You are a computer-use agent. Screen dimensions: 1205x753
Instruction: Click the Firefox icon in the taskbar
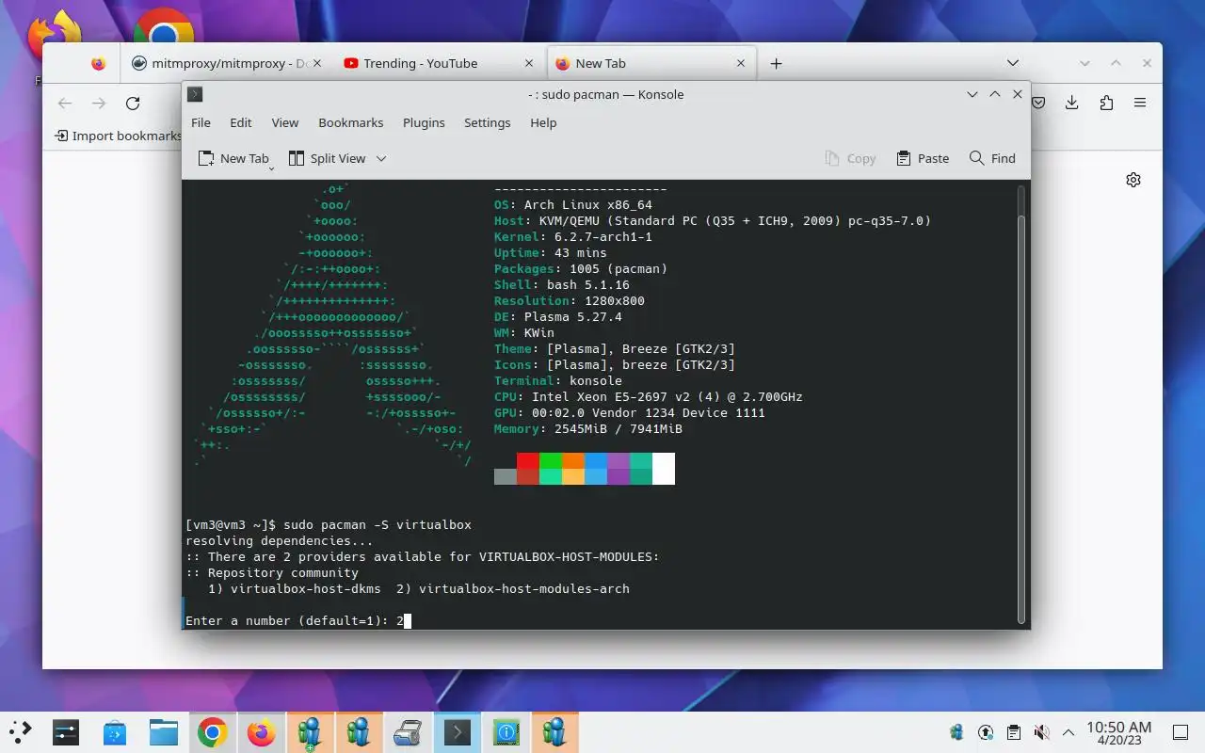pos(262,732)
